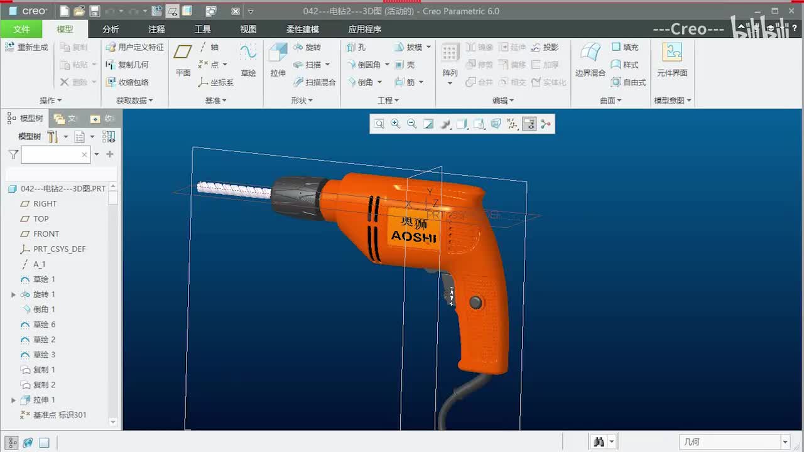Open the 应用程序 (Applications) tab
Viewport: 804px width, 452px height.
[x=365, y=29]
